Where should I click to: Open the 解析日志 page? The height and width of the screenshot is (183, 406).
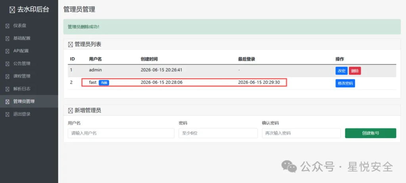pos(29,89)
